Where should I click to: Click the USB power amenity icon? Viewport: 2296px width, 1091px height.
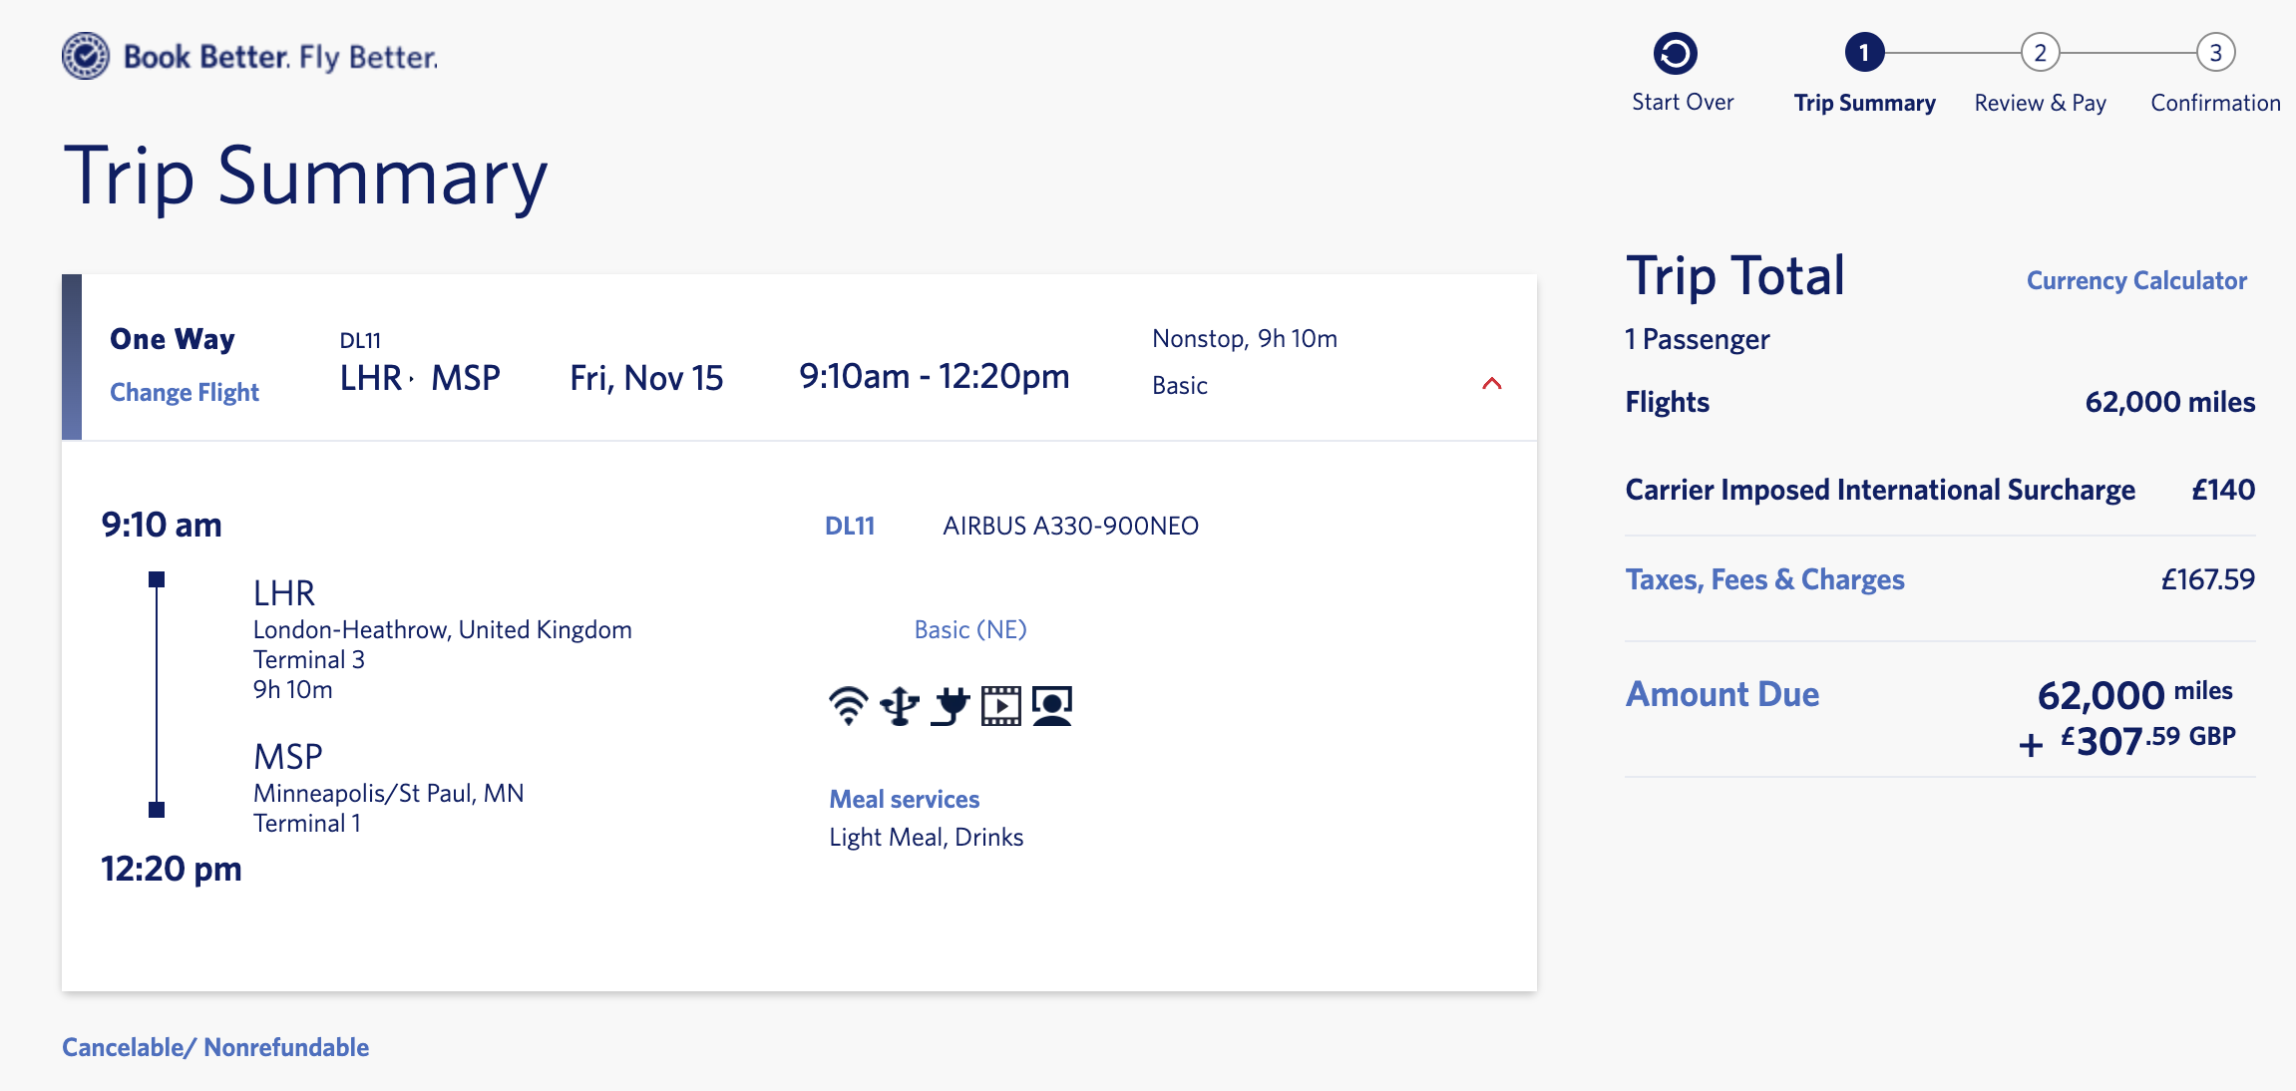pos(900,706)
